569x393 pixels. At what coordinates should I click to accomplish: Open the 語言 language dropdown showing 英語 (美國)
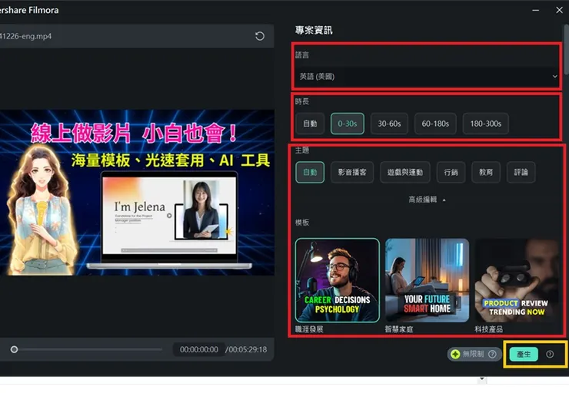click(x=427, y=77)
